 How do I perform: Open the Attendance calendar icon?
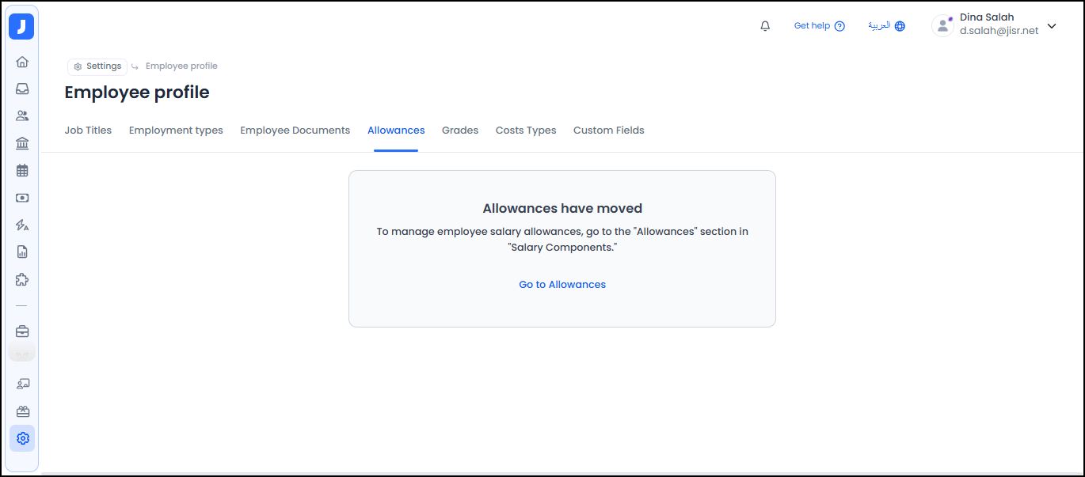tap(21, 169)
